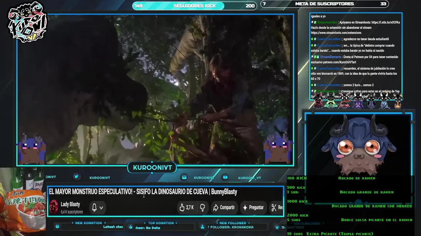The height and width of the screenshot is (236, 421).
Task: Click the Instagram camera icon
Action: pos(185,177)
